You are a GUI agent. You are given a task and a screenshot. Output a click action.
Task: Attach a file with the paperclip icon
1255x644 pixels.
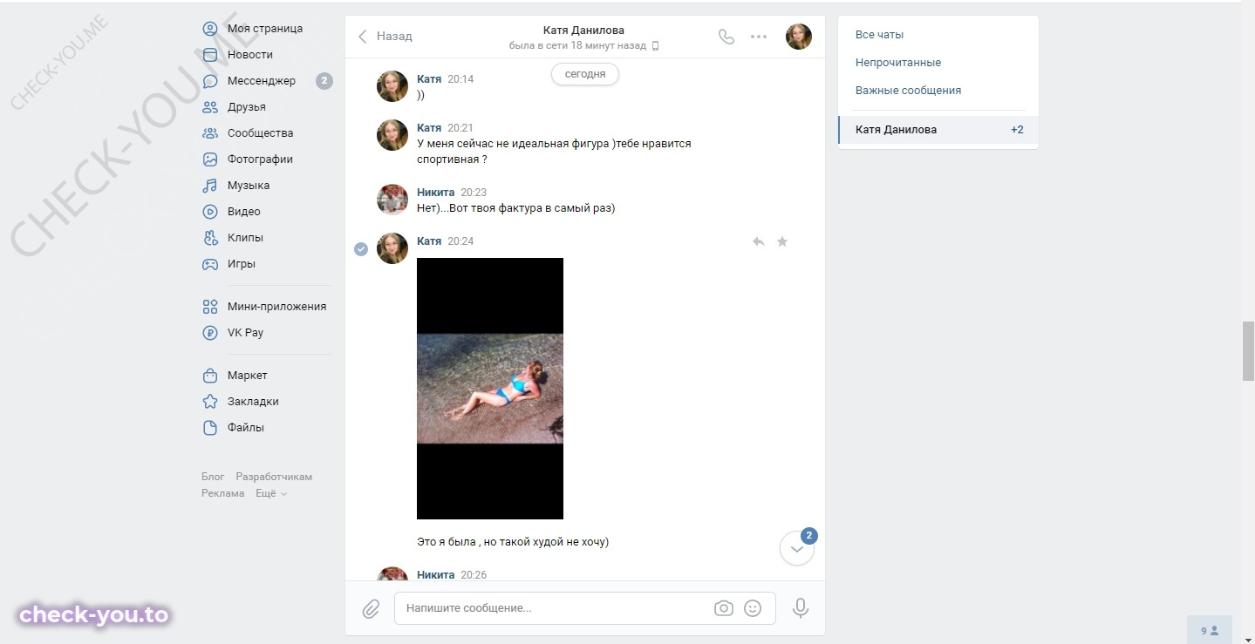coord(372,608)
